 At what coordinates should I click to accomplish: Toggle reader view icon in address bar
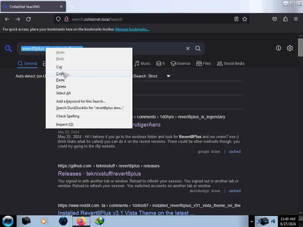(x=236, y=19)
